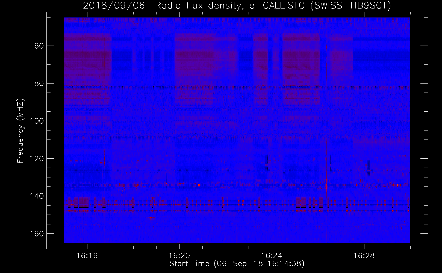Click the '120' frequency tick label
This screenshot has height=273, width=442.
[x=37, y=159]
